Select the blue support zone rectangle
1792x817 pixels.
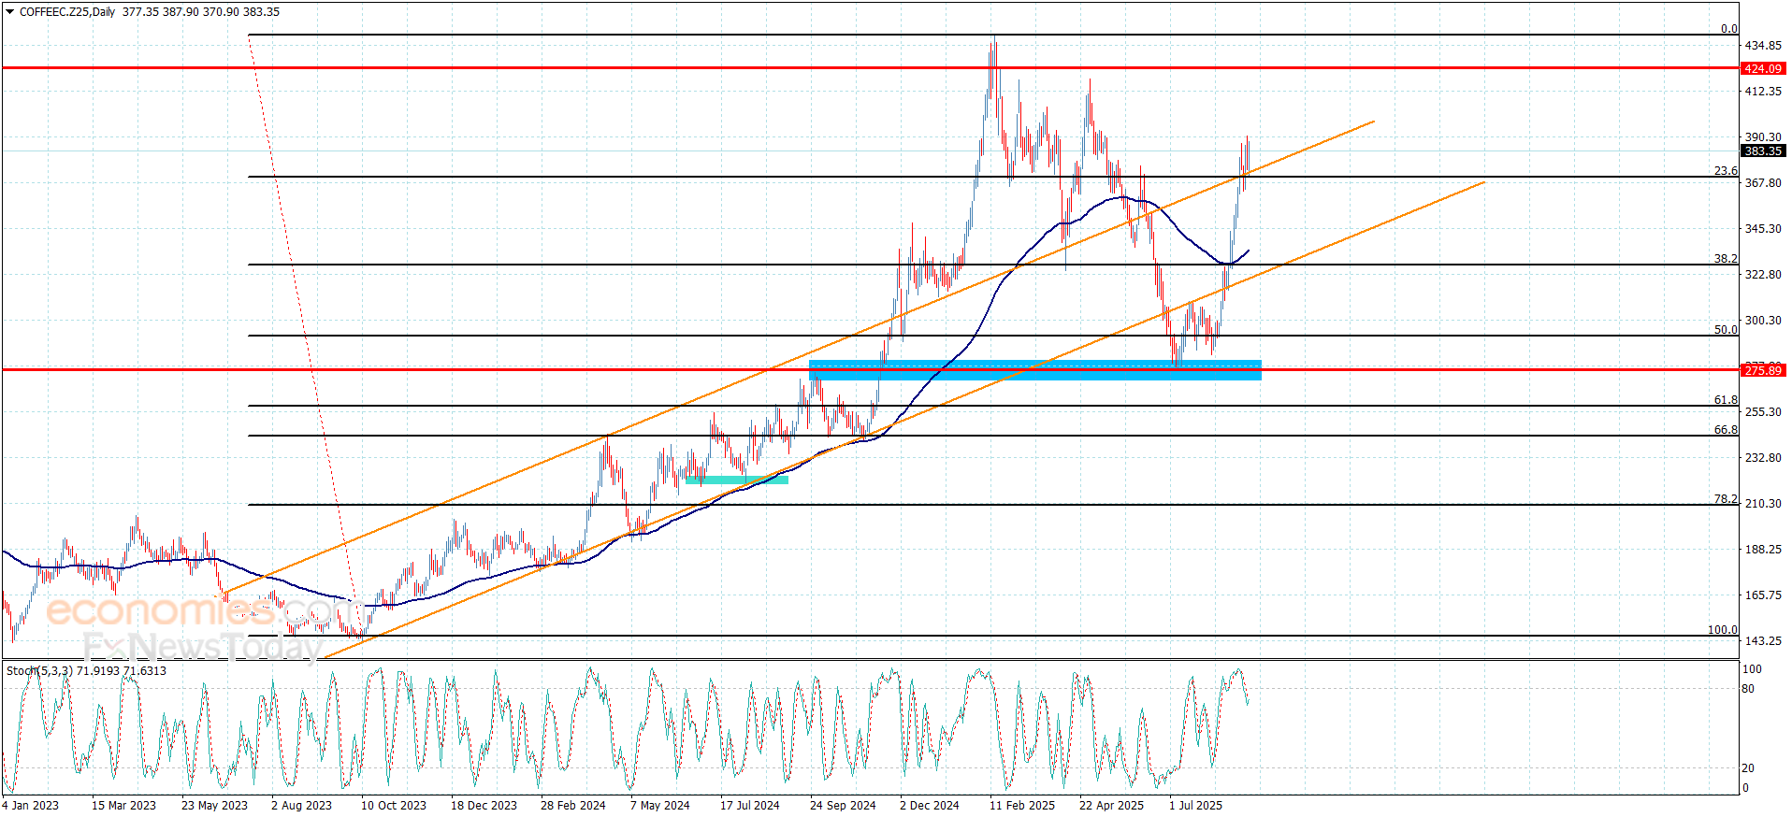1034,370
